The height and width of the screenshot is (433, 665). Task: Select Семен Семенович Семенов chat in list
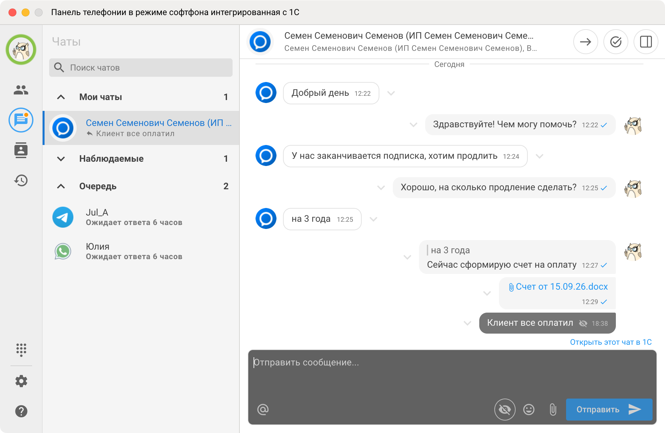point(141,128)
